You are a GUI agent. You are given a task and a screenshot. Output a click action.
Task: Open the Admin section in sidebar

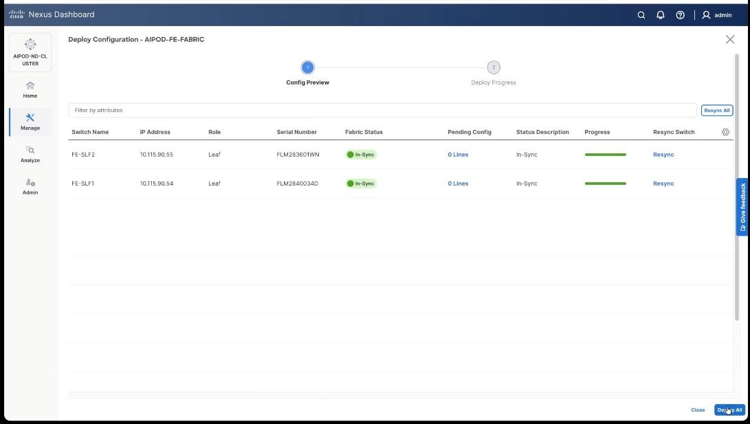pyautogui.click(x=30, y=186)
